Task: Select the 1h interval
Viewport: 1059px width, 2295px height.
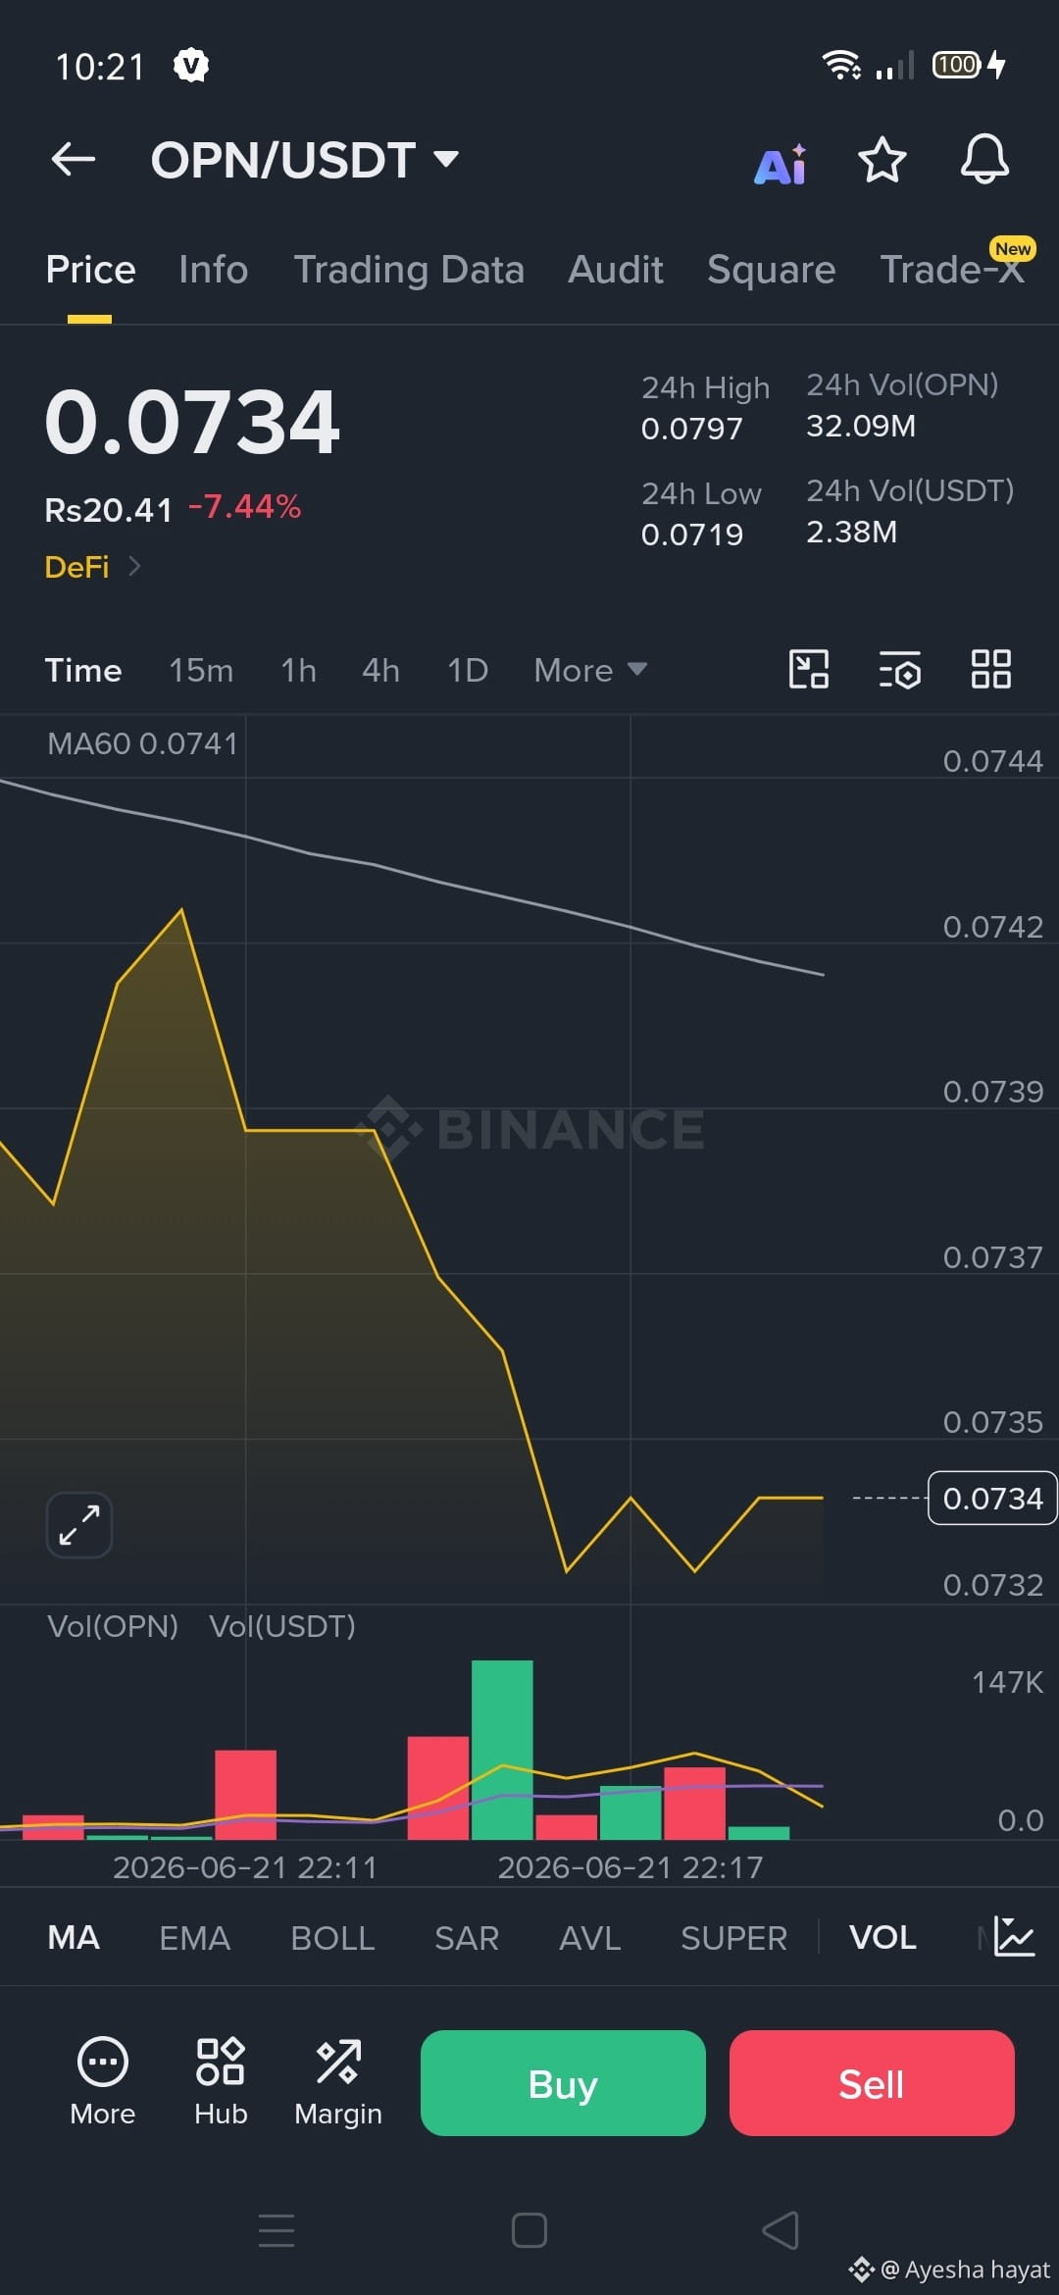Action: 298,671
